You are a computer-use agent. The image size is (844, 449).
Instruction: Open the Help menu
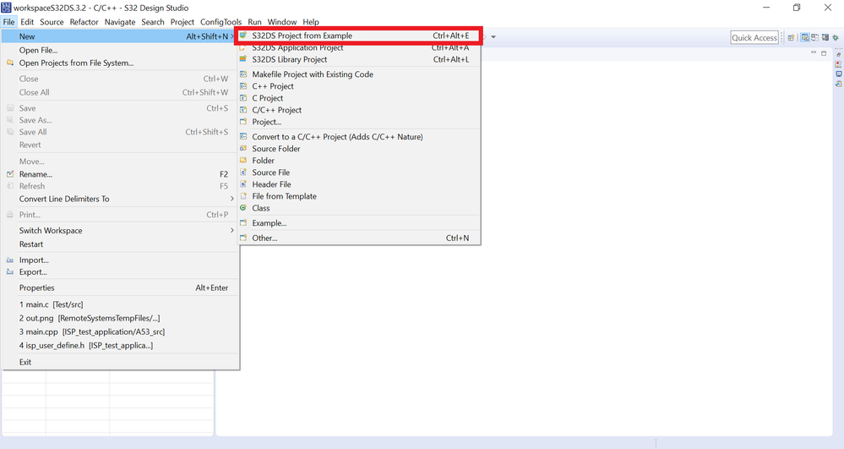tap(311, 22)
